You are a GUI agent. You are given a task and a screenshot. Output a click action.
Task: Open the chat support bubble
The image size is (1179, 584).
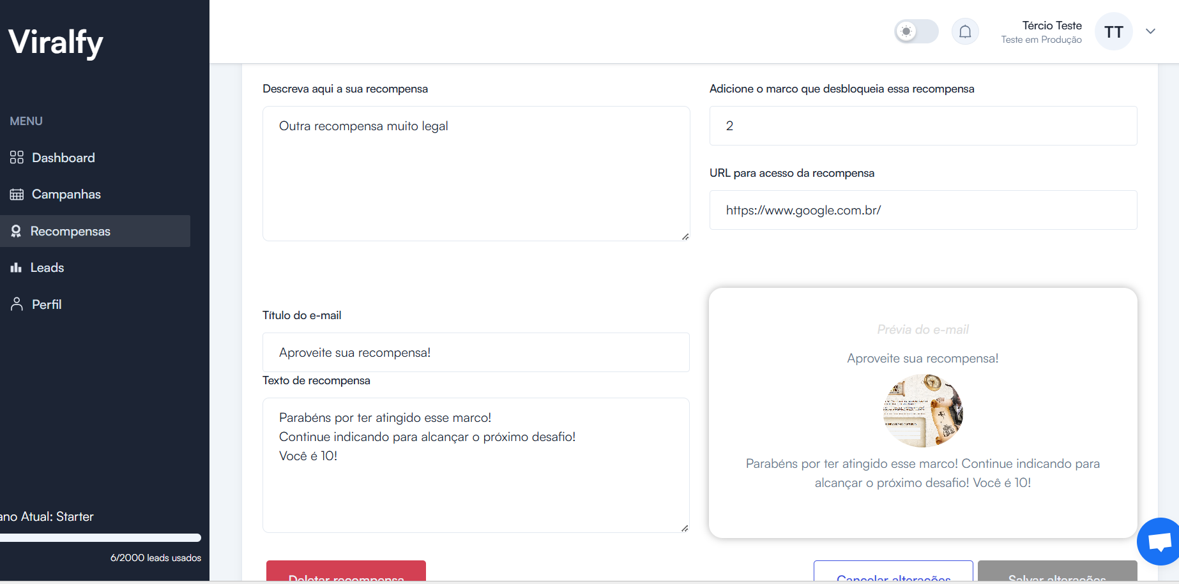(x=1158, y=542)
